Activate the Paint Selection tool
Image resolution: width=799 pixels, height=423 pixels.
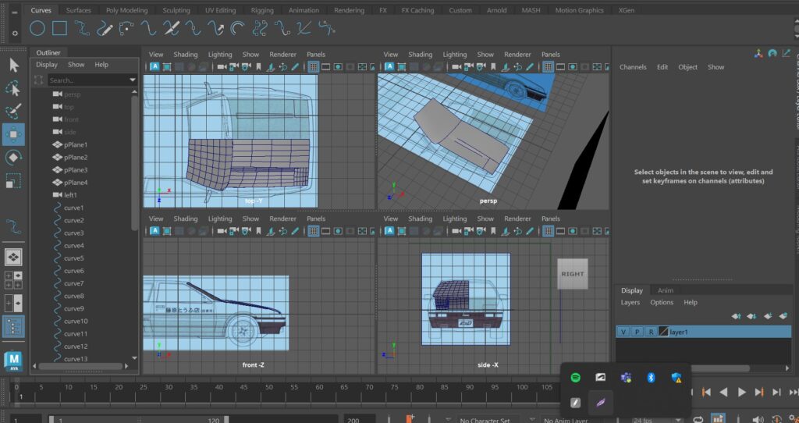tap(13, 111)
